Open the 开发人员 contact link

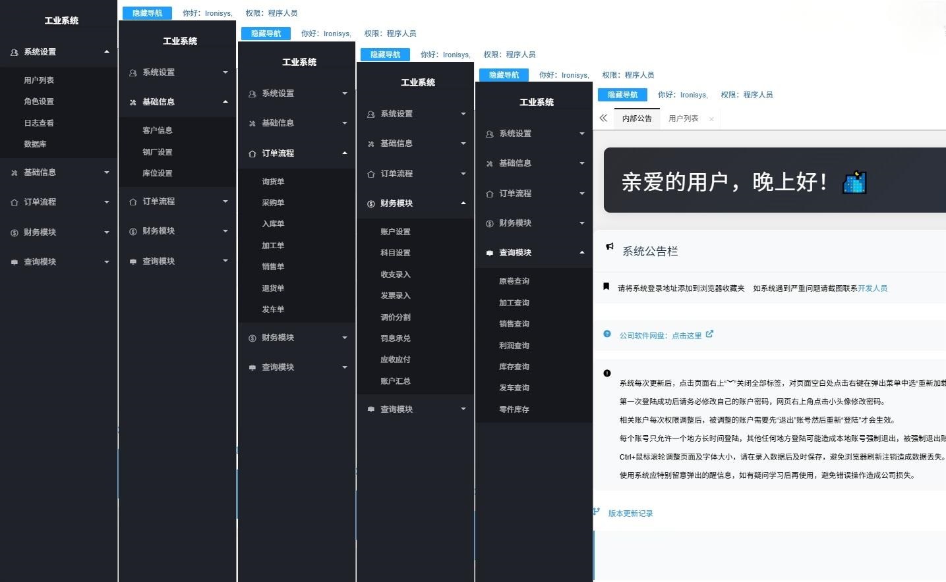tap(872, 288)
